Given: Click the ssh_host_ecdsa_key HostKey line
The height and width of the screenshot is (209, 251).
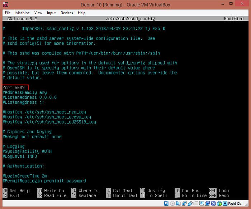Looking at the screenshot, I should (47, 117).
